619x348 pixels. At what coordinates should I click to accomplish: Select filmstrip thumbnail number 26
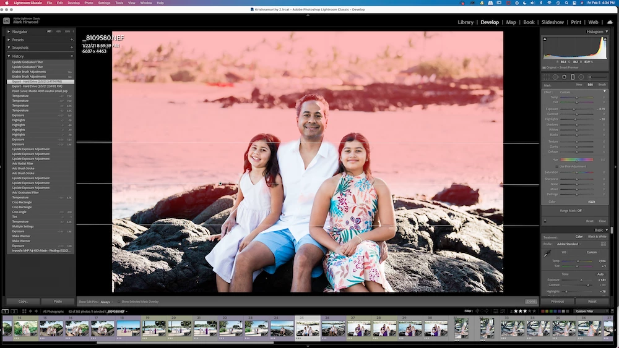point(333,328)
